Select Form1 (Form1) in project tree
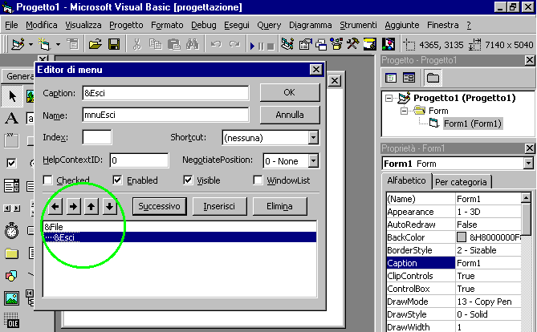 tap(472, 123)
